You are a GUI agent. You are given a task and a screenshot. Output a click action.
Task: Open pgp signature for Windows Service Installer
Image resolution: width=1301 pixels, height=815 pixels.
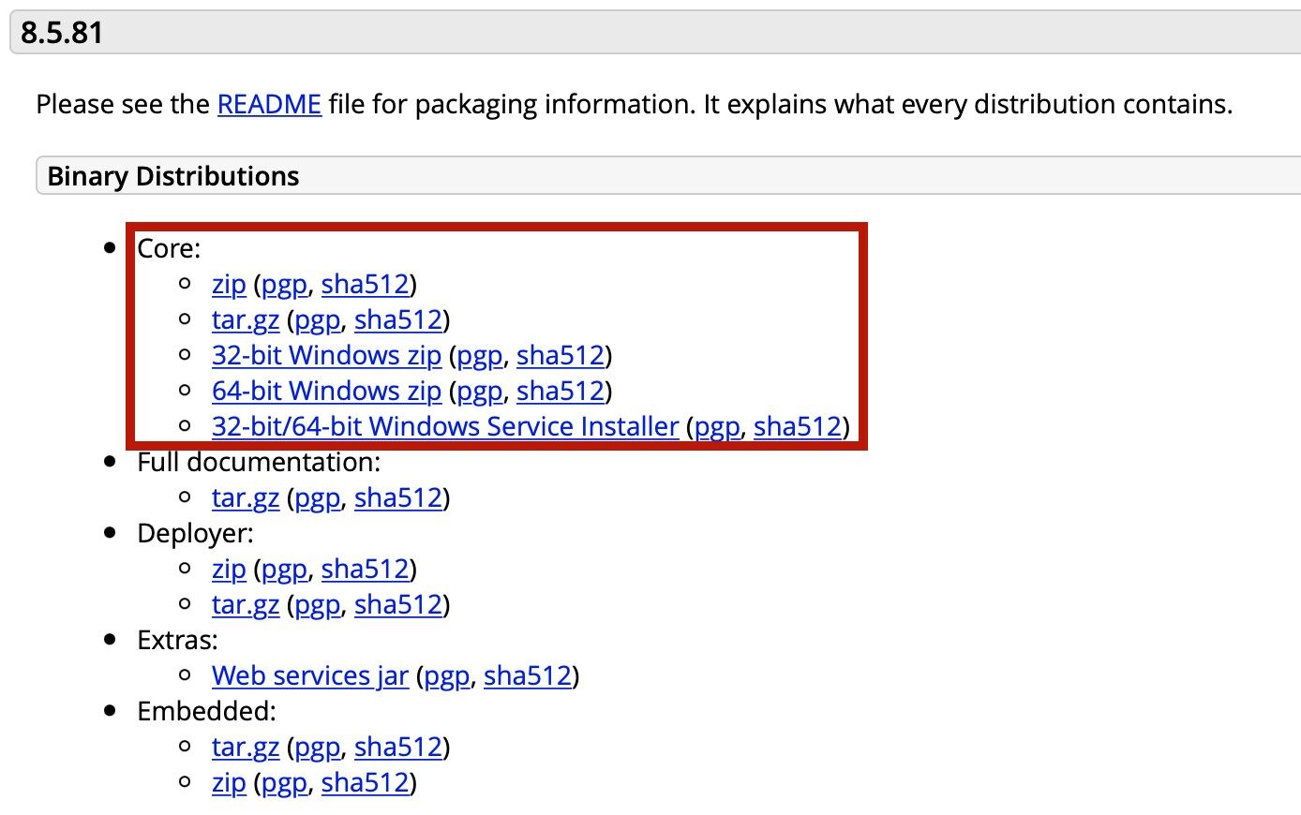tap(717, 426)
